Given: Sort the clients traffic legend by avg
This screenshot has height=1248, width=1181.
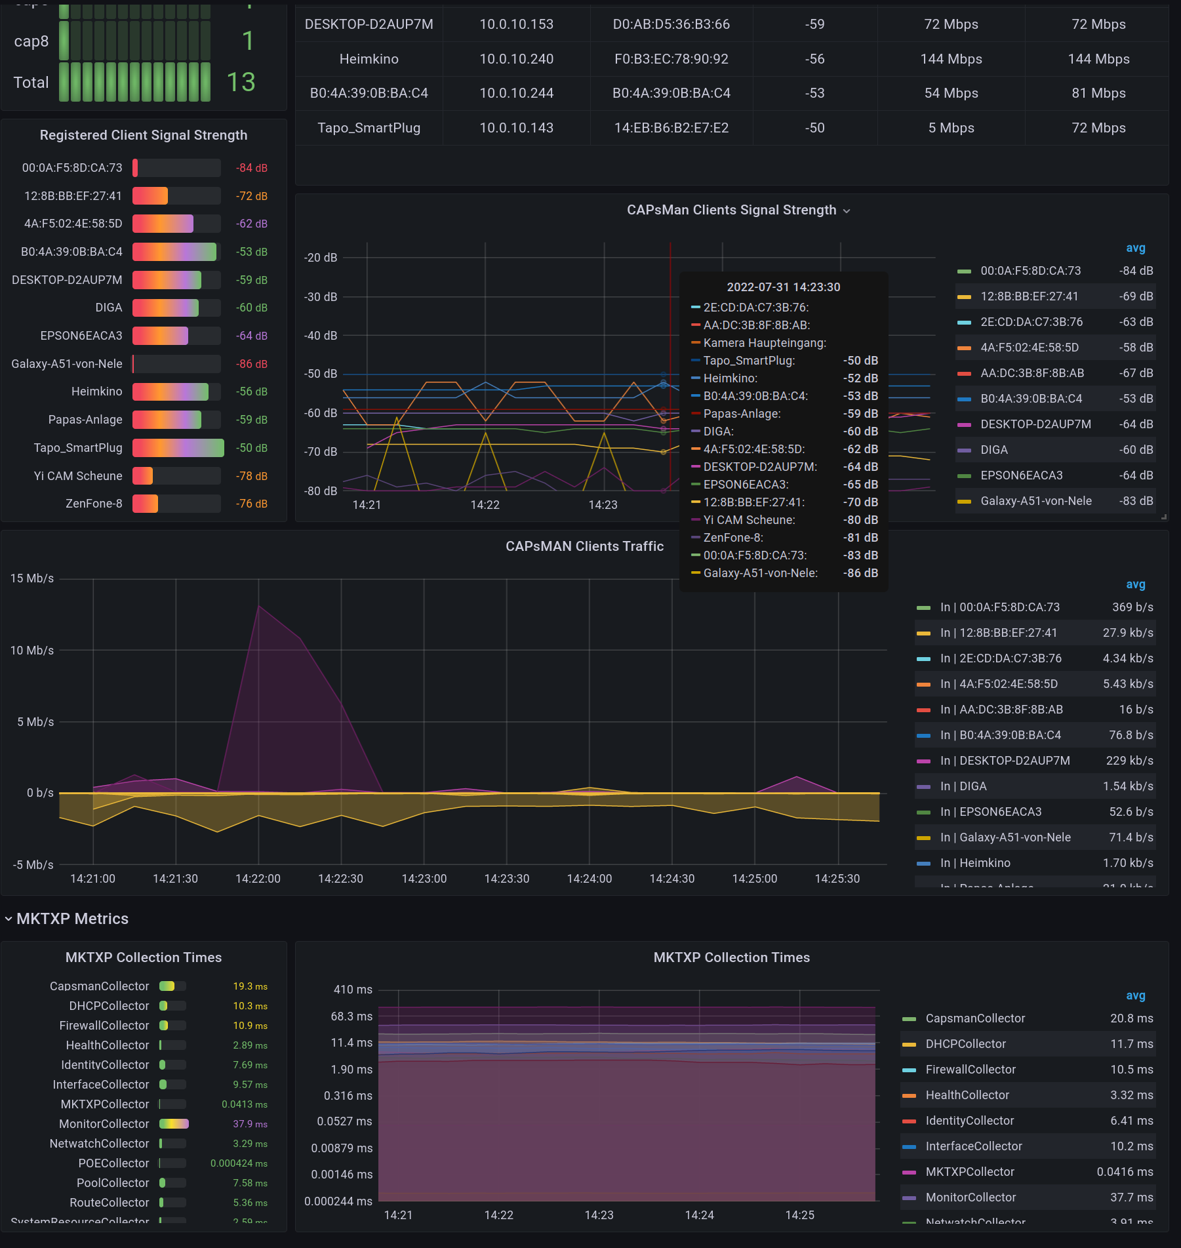Looking at the screenshot, I should coord(1135,585).
